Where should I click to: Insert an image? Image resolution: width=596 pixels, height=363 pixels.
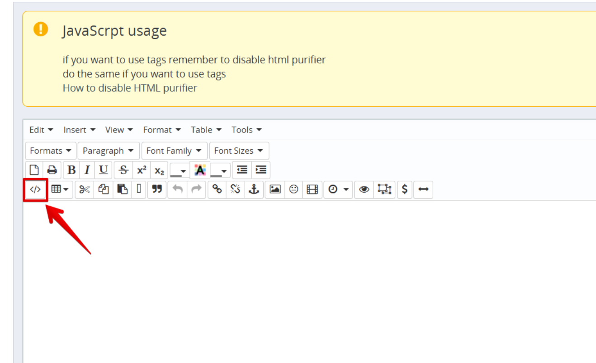[275, 189]
